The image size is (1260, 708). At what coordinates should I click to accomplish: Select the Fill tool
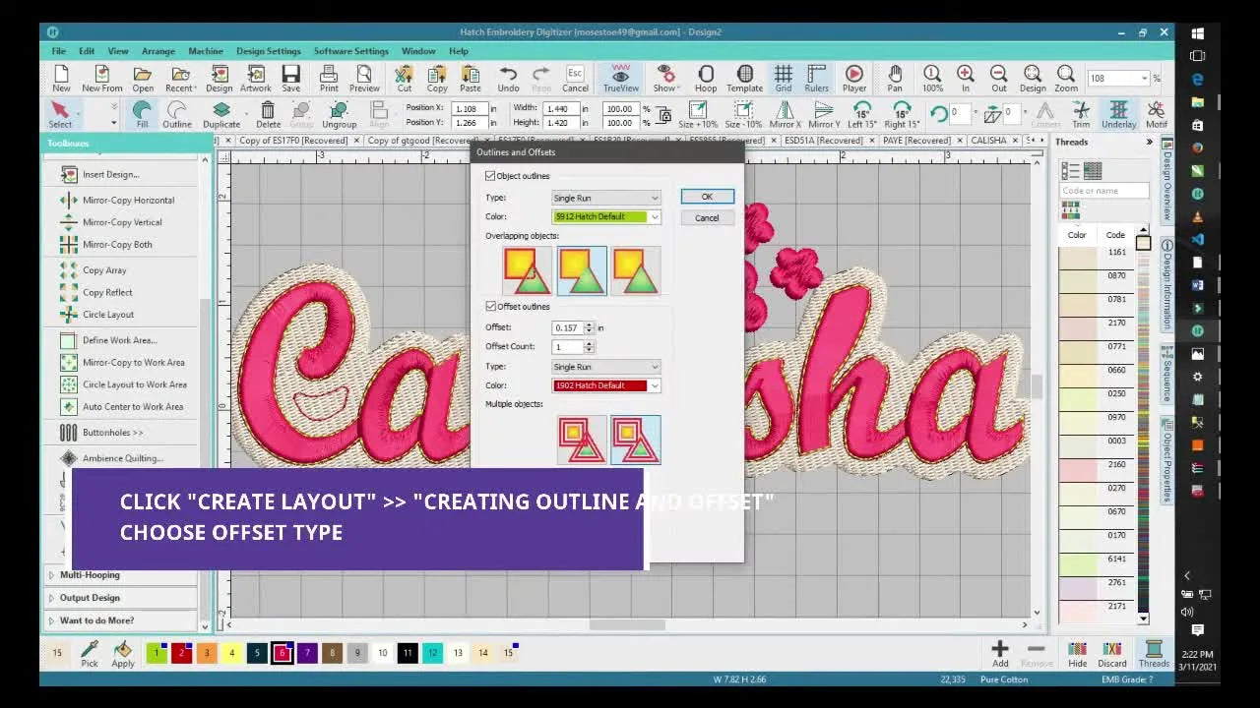142,114
